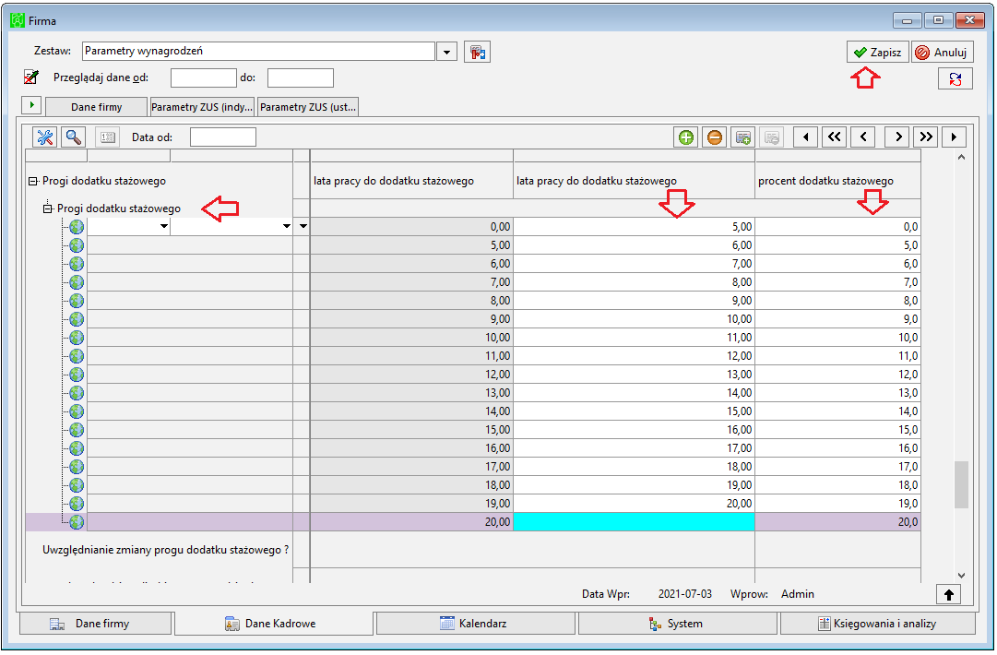Collapse the nested Progi dodatku stażowego node
Viewport: 997px width, 655px height.
point(48,208)
